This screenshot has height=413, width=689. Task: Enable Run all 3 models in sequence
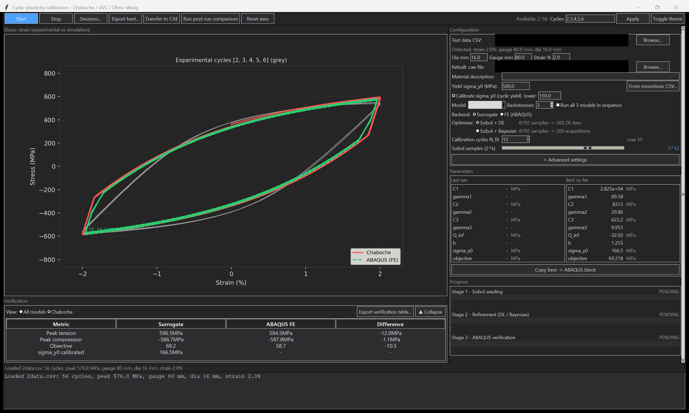tap(558, 105)
